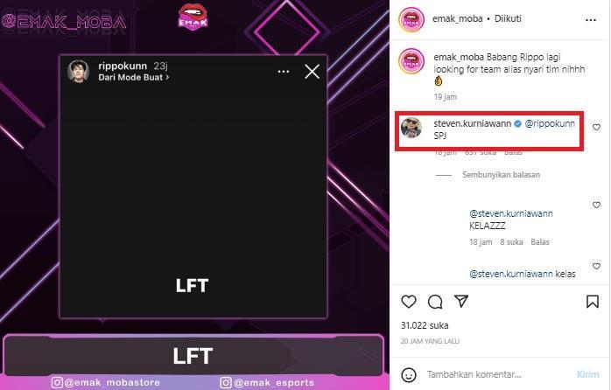The image size is (611, 390).
Task: Click the Kirim button
Action: [587, 374]
